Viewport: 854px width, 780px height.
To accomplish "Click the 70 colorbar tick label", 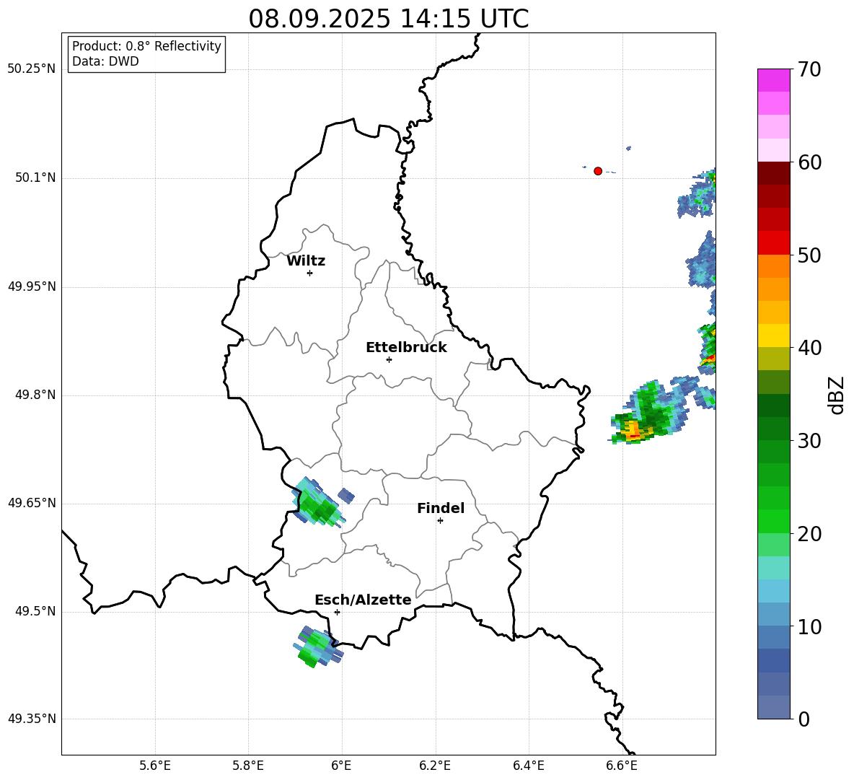I will coord(809,70).
